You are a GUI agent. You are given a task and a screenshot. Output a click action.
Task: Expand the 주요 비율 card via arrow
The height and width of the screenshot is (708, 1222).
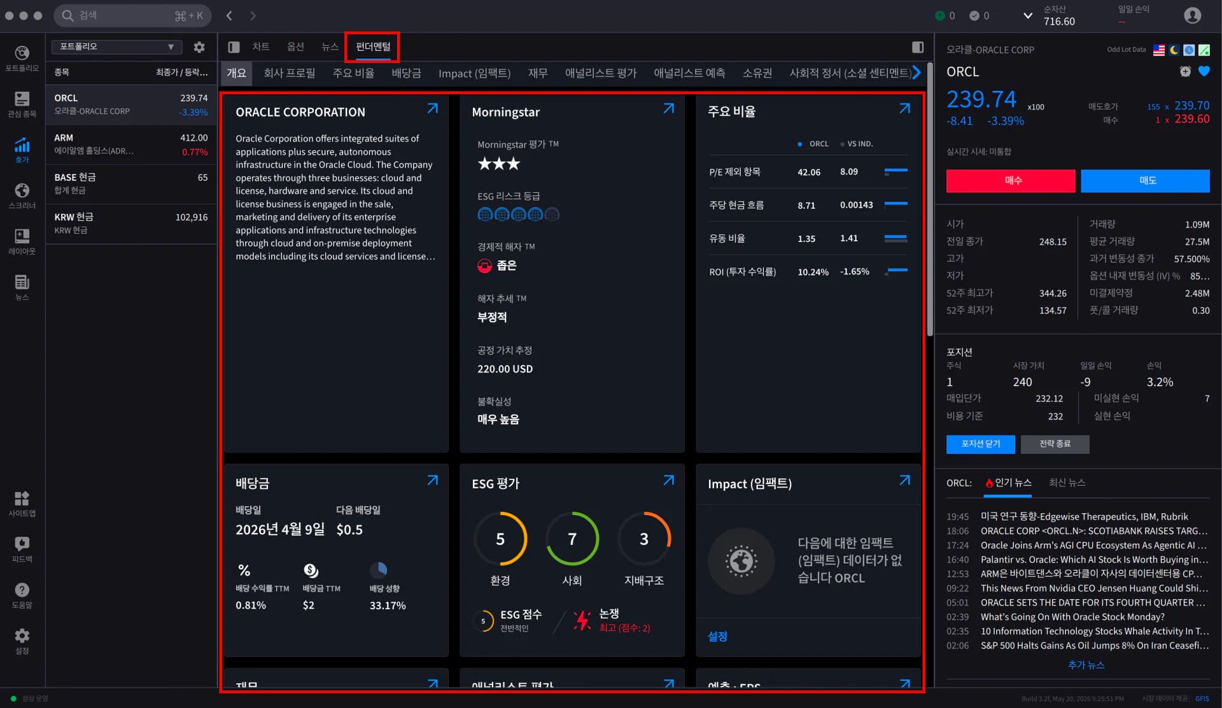pos(905,108)
